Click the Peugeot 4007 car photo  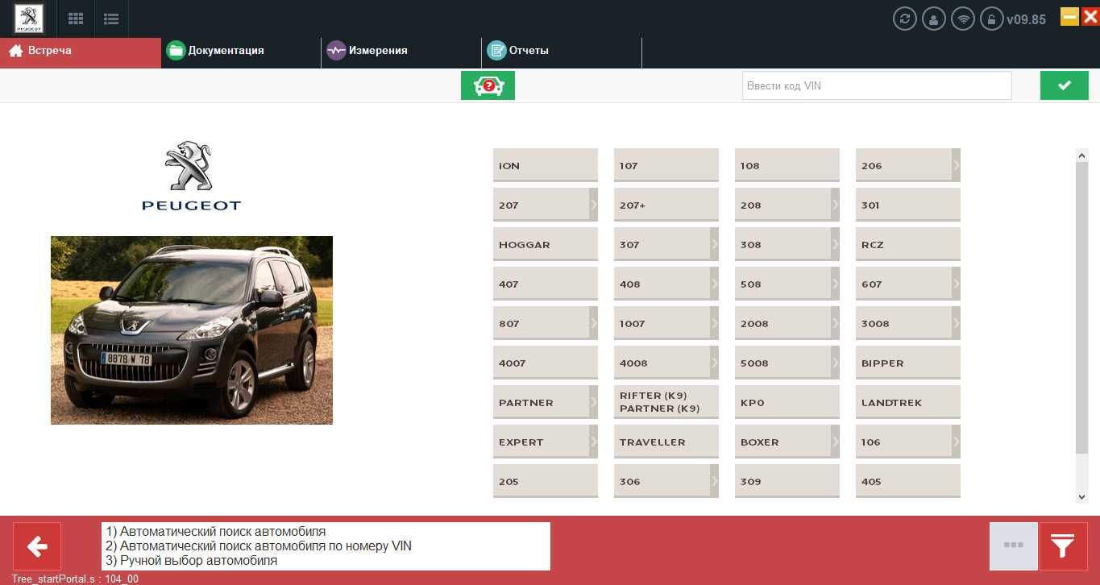(x=192, y=330)
